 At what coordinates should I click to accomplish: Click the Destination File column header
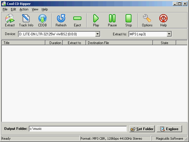pos(119,43)
